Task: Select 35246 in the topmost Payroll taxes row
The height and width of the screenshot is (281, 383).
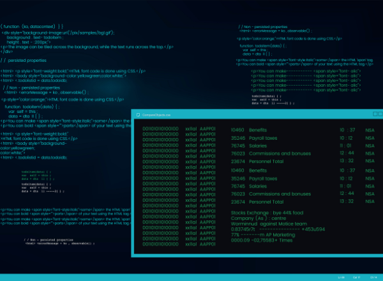Action: tap(237, 137)
